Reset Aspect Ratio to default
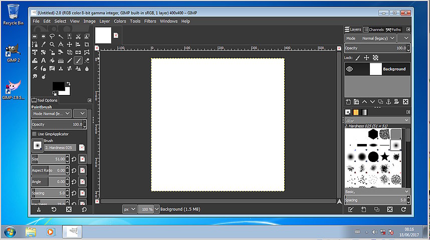Screen dimensions: 430x240 pyautogui.click(x=74, y=170)
